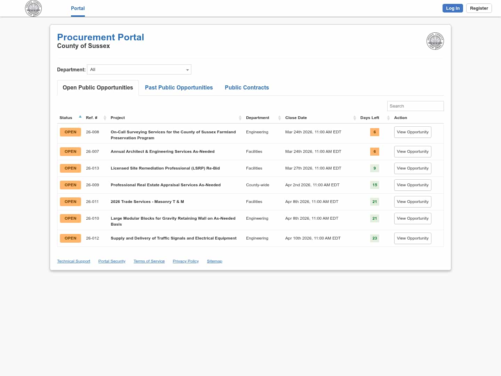Open the Public Contracts tab
This screenshot has height=376, width=501.
tap(247, 88)
